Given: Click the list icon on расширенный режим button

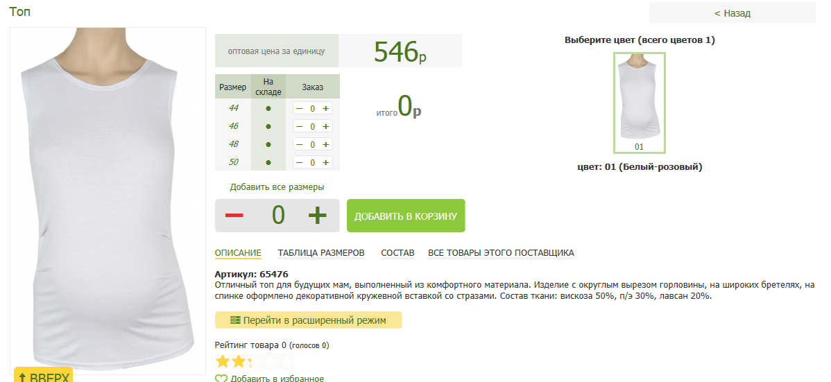Looking at the screenshot, I should tap(236, 320).
